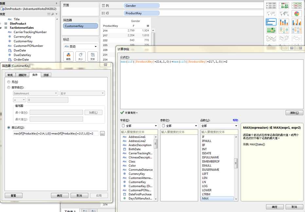
Task: Open the Color marks card button
Action: point(68,56)
